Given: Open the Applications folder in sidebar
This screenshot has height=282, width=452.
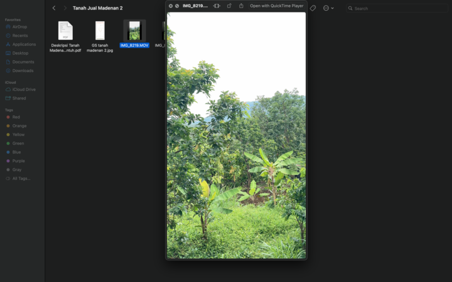Looking at the screenshot, I should point(24,44).
